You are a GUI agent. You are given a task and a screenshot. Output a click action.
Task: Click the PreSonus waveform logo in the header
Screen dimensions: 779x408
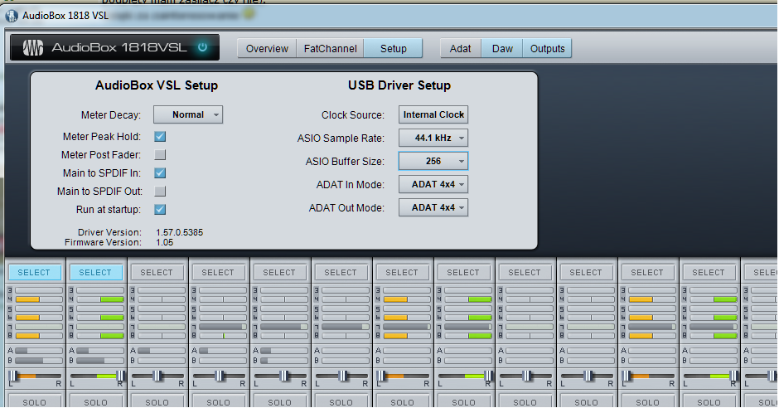click(x=33, y=48)
